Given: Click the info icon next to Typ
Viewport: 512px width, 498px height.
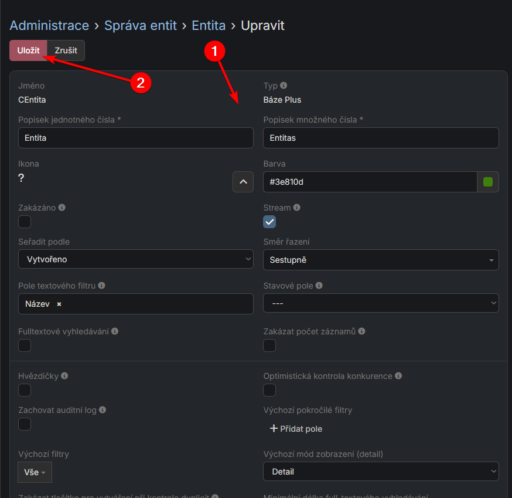Looking at the screenshot, I should click(284, 86).
